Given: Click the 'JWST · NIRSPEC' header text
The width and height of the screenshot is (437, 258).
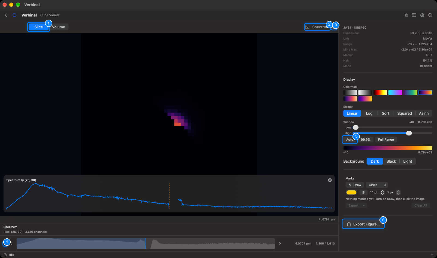Looking at the screenshot, I should (355, 28).
